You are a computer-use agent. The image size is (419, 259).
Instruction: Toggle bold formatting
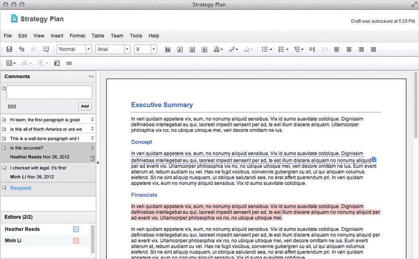coord(168,49)
